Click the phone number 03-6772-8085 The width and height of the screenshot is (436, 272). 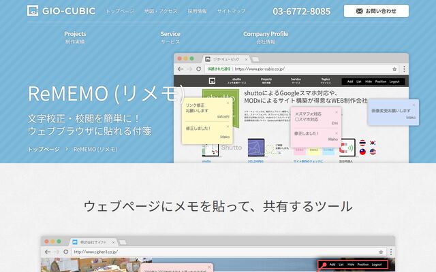tap(301, 12)
